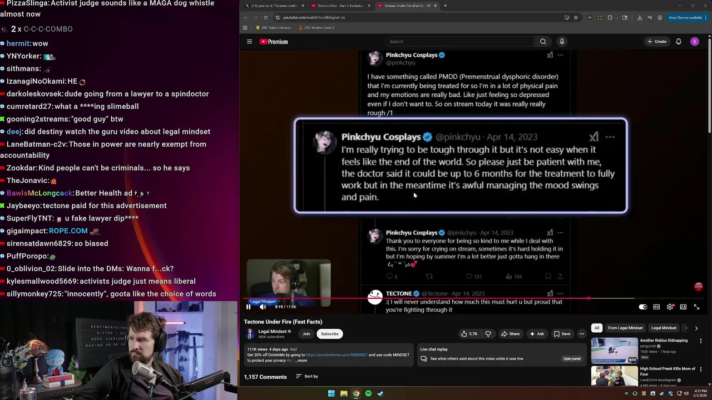Toggle closed captions in the player
712x400 pixels.
(656, 307)
